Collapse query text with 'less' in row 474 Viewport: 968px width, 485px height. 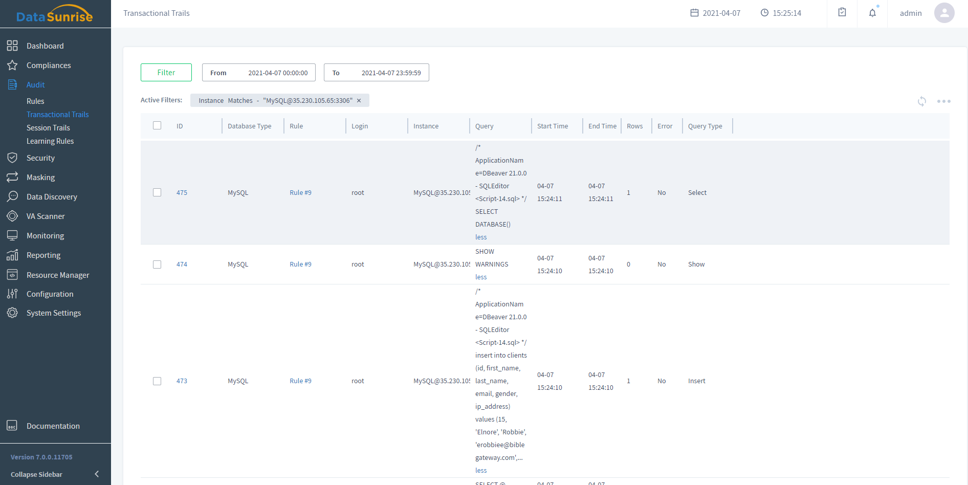[x=481, y=277]
